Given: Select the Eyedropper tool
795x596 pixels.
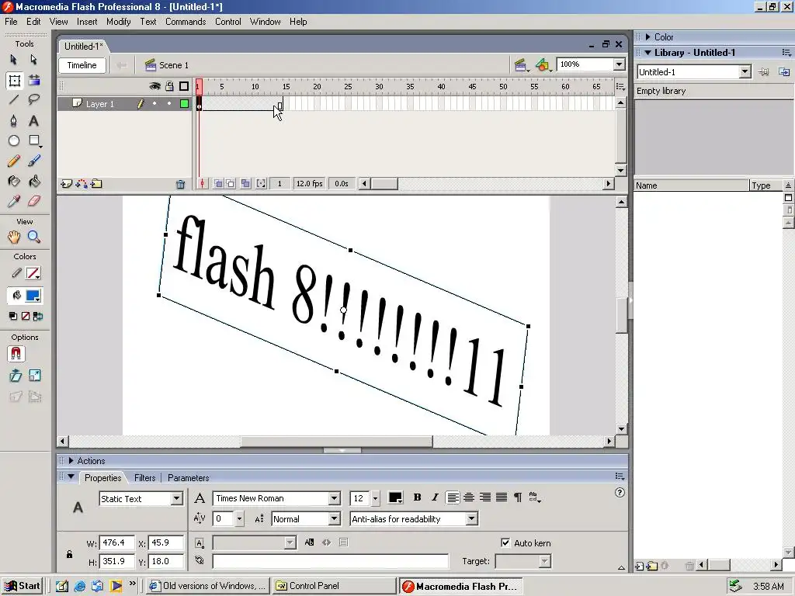Looking at the screenshot, I should pos(14,201).
